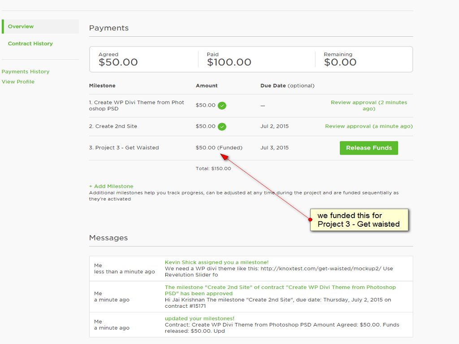Image resolution: width=459 pixels, height=344 pixels.
Task: Click green checkmark beside Create 2nd Site amount
Action: 222,127
